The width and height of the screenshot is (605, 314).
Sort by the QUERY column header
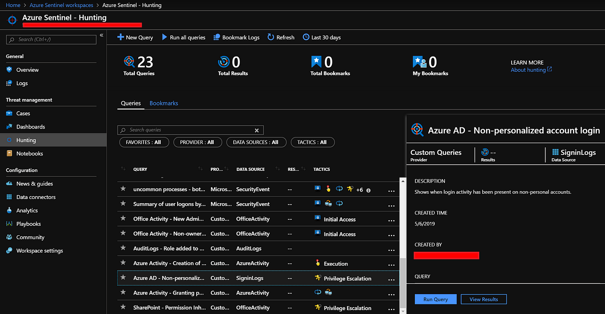pyautogui.click(x=140, y=169)
